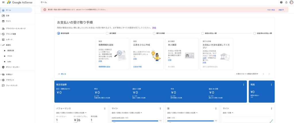The height and width of the screenshot is (123, 294).
Task: Click the bank building illustration
Action: pos(225,57)
